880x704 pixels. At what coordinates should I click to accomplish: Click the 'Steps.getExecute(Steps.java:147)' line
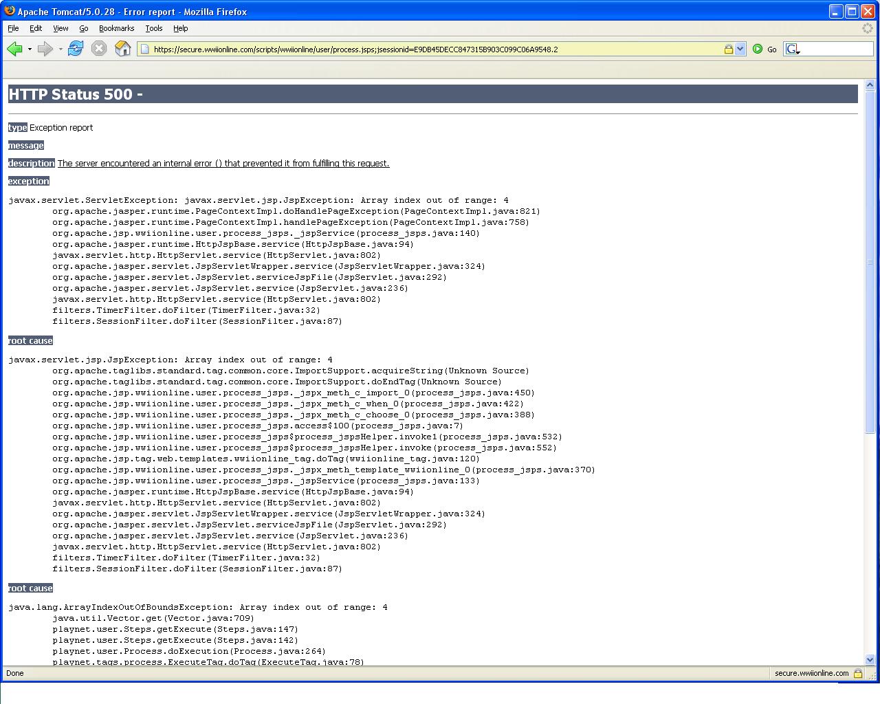[x=175, y=630]
